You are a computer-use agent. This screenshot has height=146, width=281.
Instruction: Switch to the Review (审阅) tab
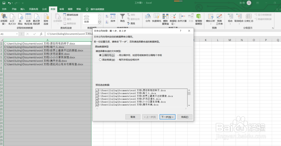(x=62, y=9)
